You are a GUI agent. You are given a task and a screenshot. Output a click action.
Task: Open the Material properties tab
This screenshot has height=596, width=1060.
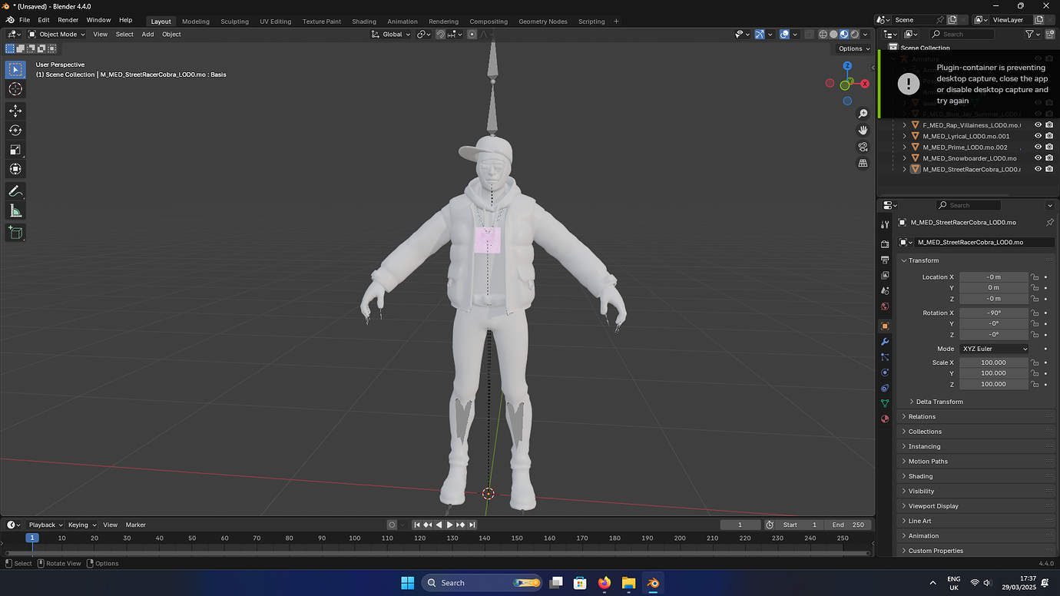click(x=885, y=419)
